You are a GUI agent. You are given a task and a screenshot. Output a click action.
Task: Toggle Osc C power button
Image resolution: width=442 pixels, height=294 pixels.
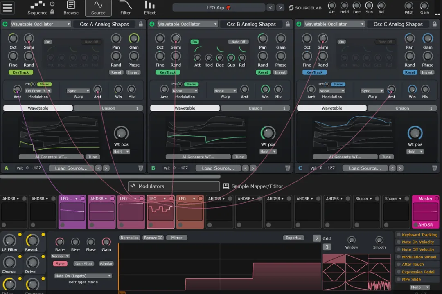[299, 24]
